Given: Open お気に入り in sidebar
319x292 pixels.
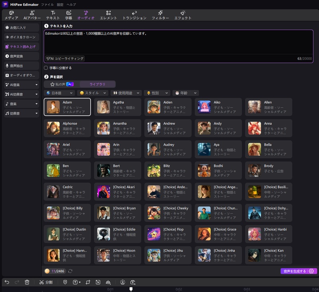Looking at the screenshot, I should coord(22,28).
